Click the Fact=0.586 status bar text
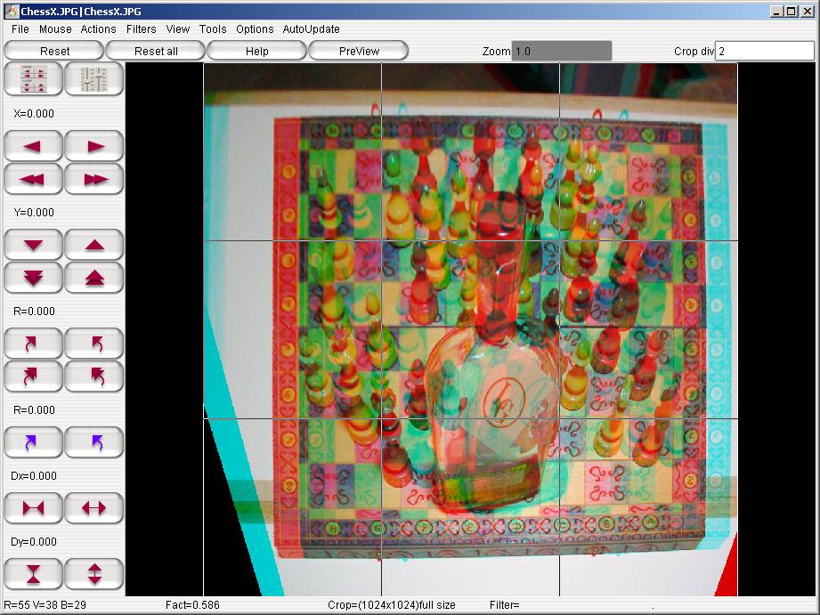Image resolution: width=820 pixels, height=615 pixels. (192, 605)
